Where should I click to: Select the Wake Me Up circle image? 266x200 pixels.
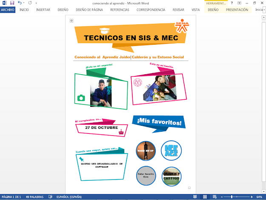coord(146,151)
